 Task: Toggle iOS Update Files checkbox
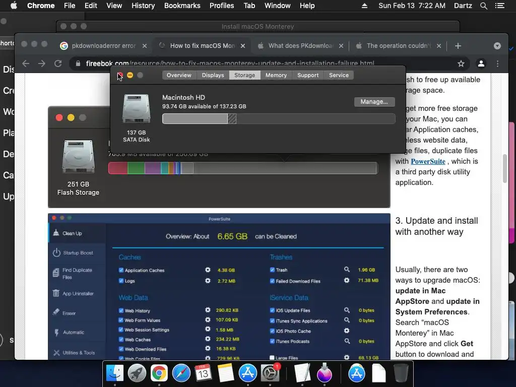(272, 310)
